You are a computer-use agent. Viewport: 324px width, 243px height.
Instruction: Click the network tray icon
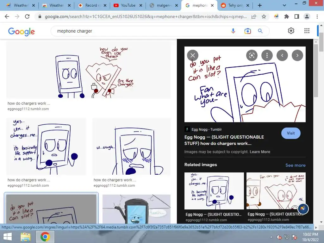point(287,237)
